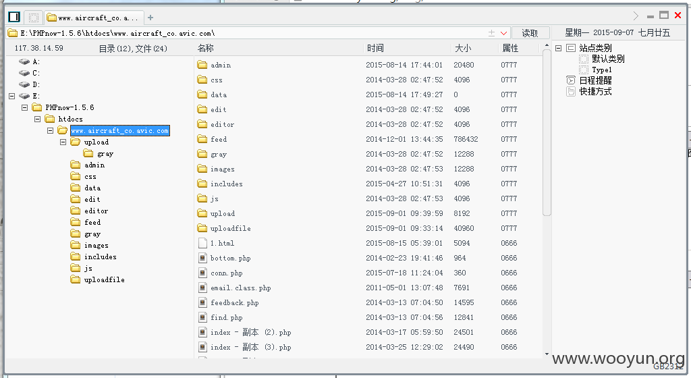Select drive C: in tree

point(36,73)
